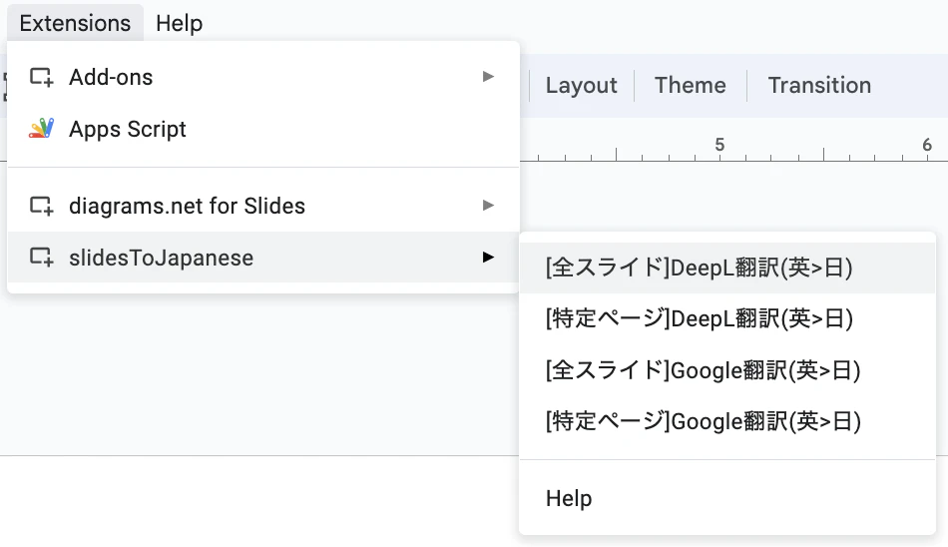Click the diagrams.net for Slides icon
The width and height of the screenshot is (948, 547).
pos(41,206)
